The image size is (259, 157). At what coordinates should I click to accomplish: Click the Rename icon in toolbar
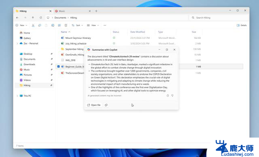53,25
